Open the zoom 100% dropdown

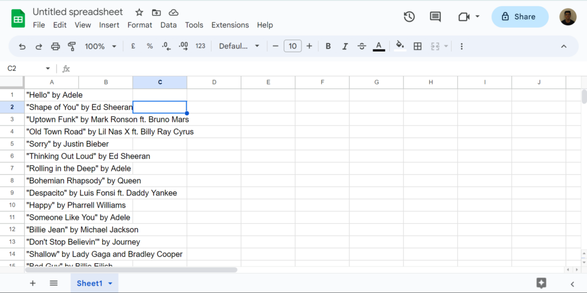click(101, 46)
